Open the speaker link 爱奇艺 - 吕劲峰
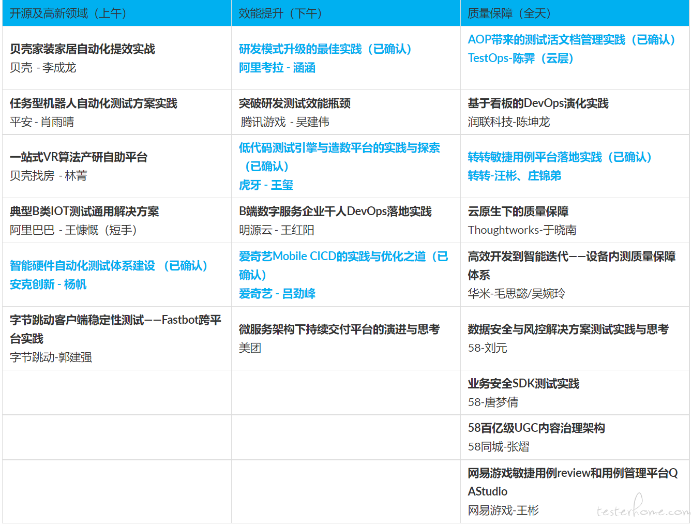This screenshot has width=692, height=526. tap(277, 294)
